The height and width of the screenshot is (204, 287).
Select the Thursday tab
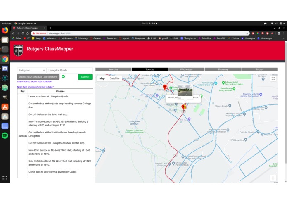click(x=223, y=69)
